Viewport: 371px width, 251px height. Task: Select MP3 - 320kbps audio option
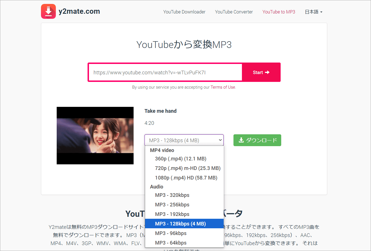[x=184, y=195]
